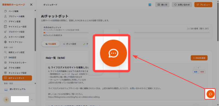219x106 pixels.
Task: Click the Q. ライフログメモのサイト question title
Action: coord(68,68)
